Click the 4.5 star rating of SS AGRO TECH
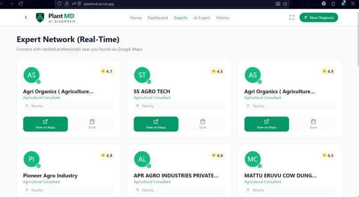Screen dimensions: 359x197 click(217, 71)
